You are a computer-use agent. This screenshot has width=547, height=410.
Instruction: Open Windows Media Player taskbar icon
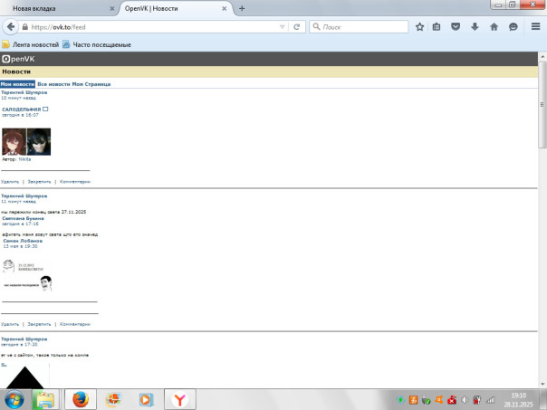pyautogui.click(x=146, y=399)
